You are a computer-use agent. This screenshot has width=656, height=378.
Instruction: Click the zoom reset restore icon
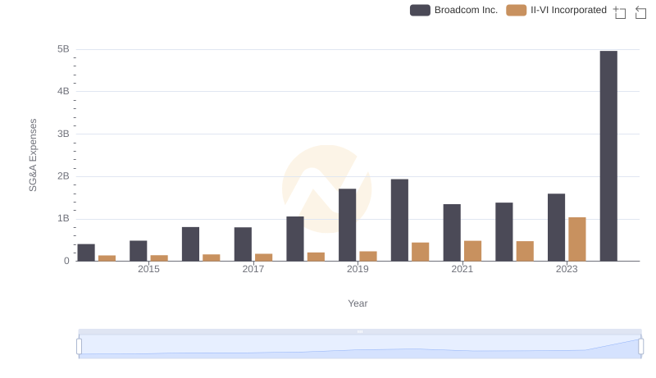640,12
